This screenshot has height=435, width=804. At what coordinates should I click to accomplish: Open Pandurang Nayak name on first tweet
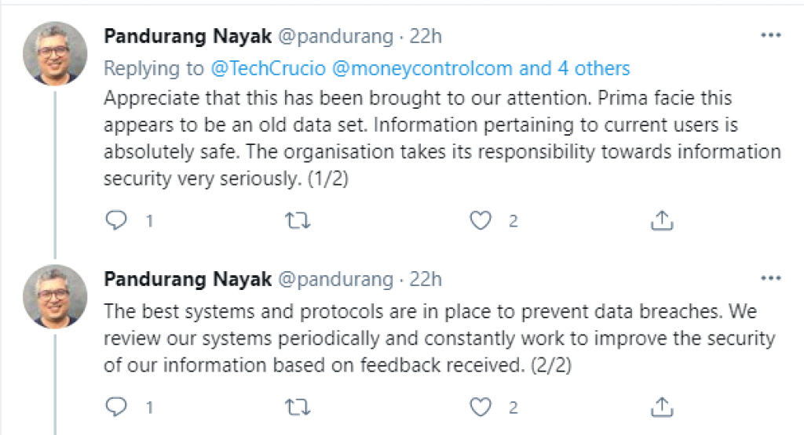[188, 36]
